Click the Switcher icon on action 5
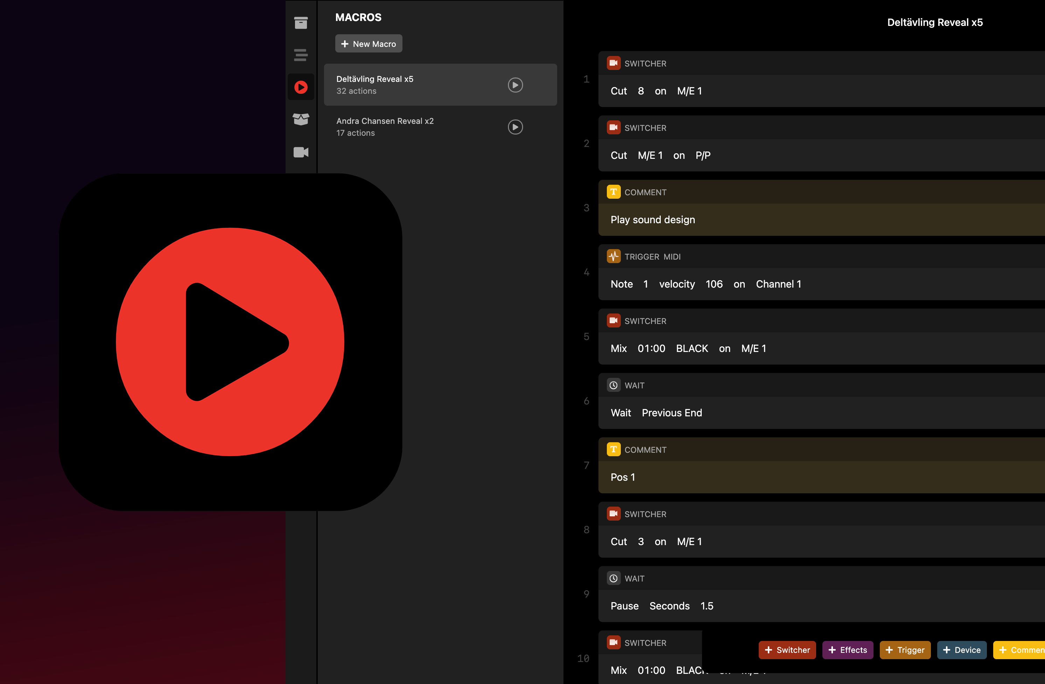Image resolution: width=1045 pixels, height=684 pixels. 613,321
